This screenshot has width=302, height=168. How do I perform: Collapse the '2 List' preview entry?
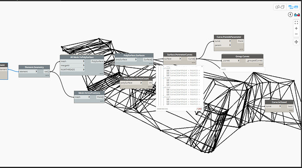coord(164,68)
